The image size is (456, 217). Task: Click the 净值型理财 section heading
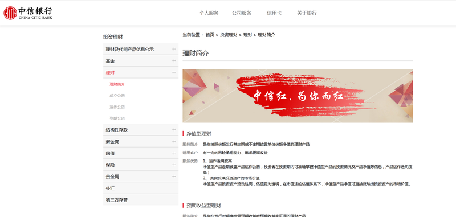tap(198, 134)
